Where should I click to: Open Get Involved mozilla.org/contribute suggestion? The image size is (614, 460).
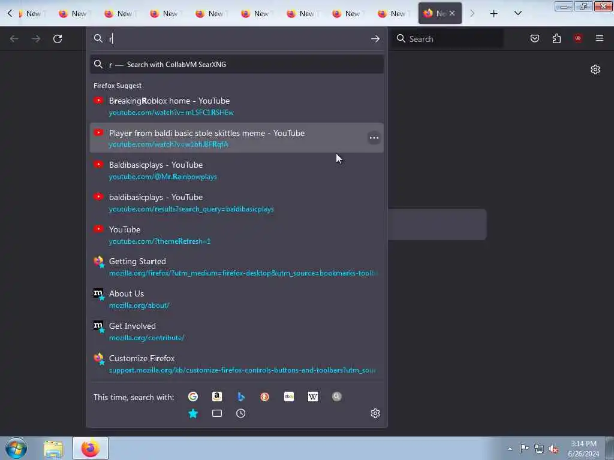[236, 332]
